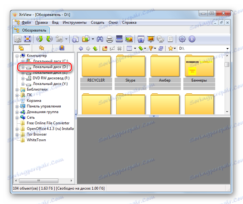Open options with the gear icon

tap(182, 39)
